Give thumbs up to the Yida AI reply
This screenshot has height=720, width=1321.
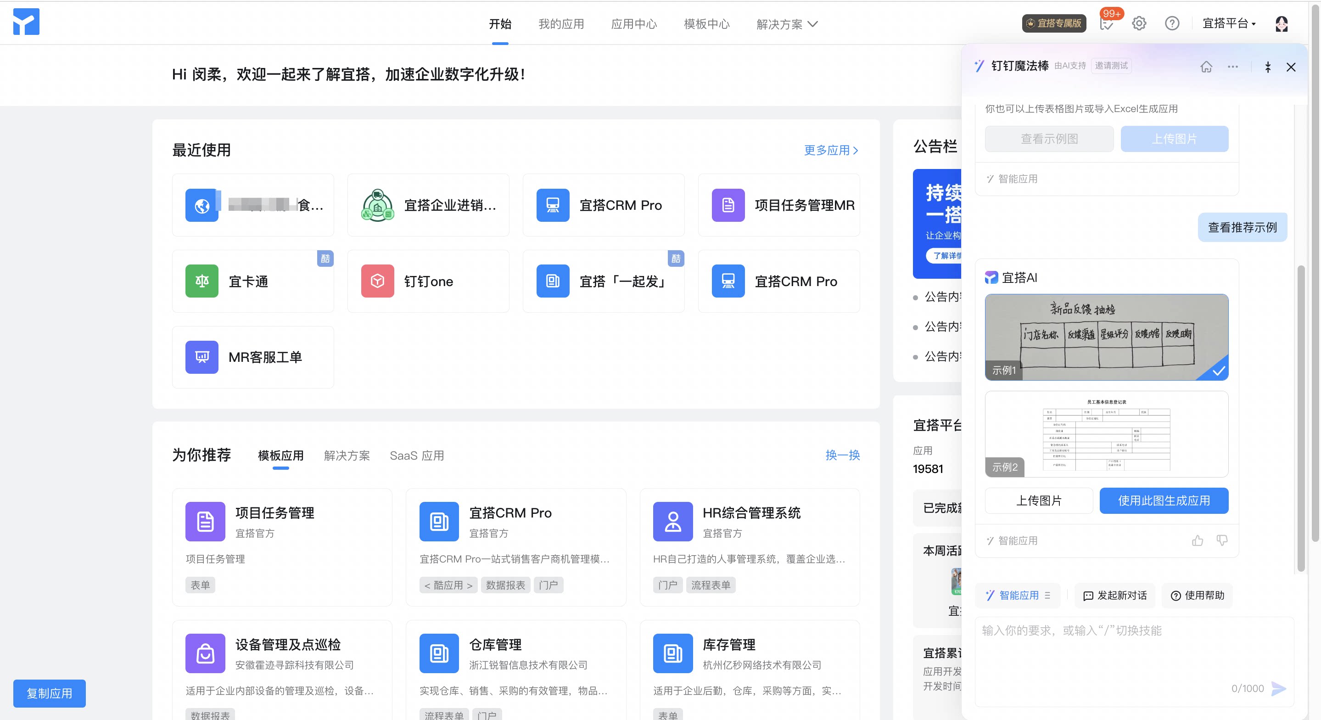point(1198,540)
